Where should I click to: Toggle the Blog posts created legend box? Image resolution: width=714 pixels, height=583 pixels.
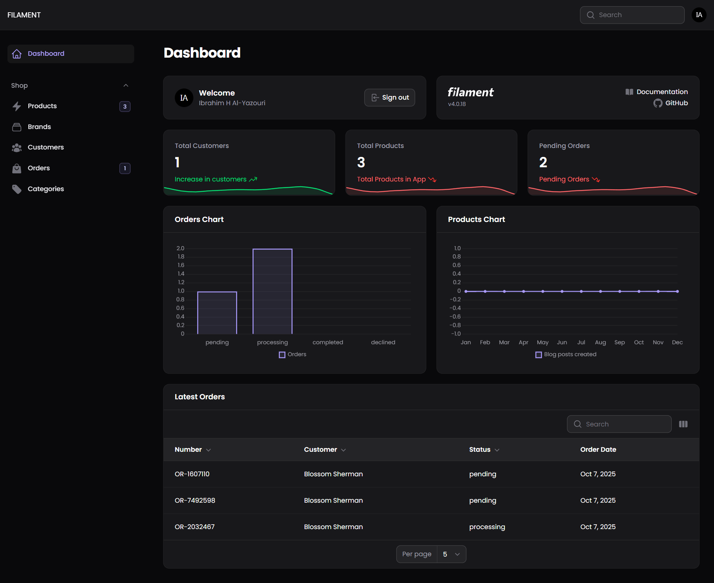click(x=538, y=355)
